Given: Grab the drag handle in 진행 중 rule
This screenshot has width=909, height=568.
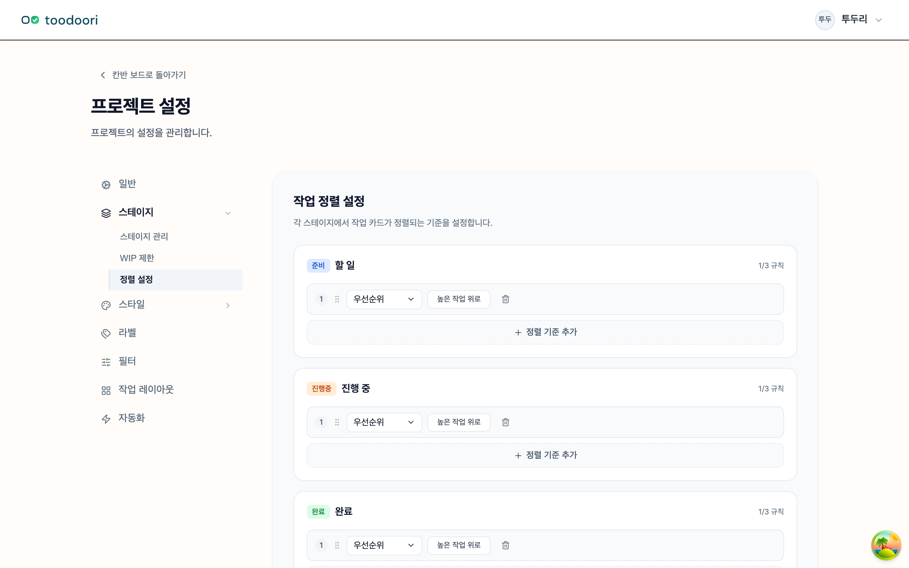Looking at the screenshot, I should (337, 422).
